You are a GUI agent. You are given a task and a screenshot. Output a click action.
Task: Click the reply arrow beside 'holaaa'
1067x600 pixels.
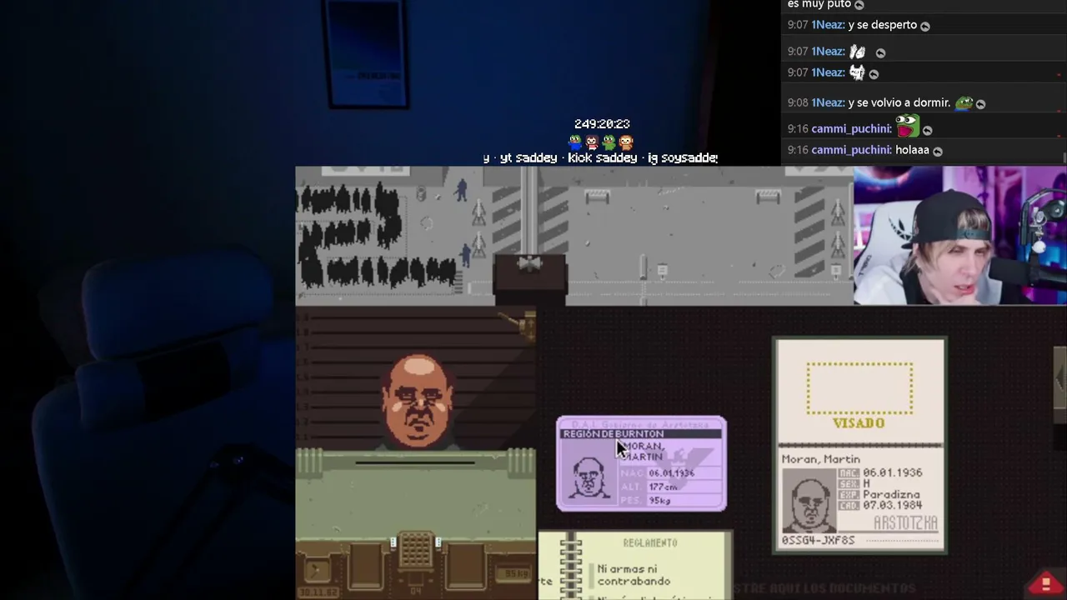[938, 151]
